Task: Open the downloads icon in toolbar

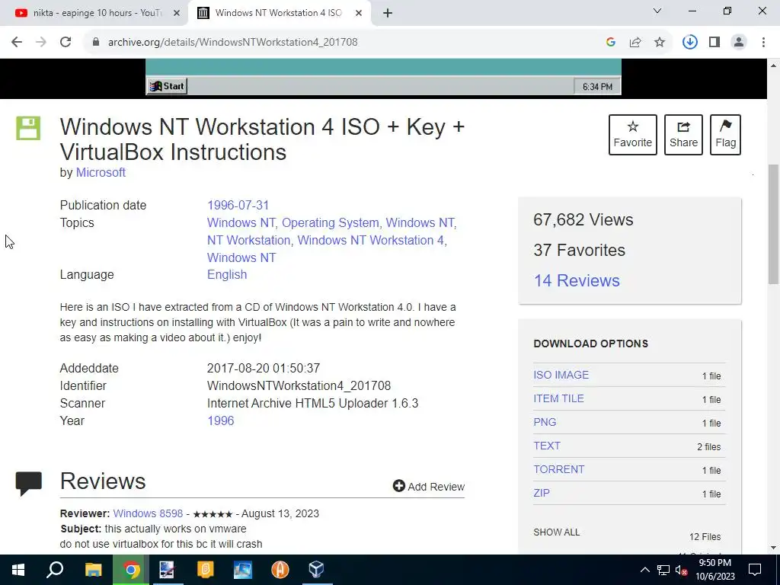Action: point(689,43)
